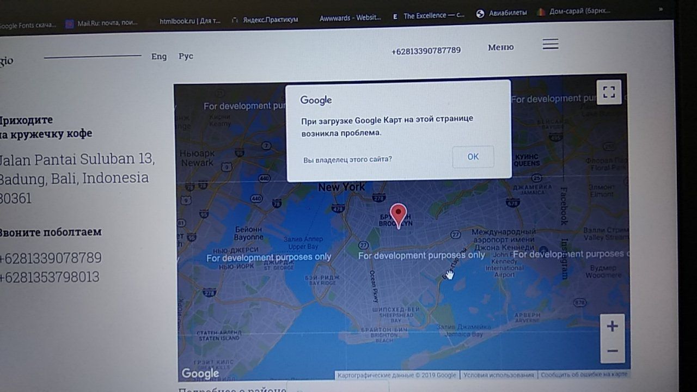Click phone number +6281339078789
The image size is (697, 392).
point(50,258)
